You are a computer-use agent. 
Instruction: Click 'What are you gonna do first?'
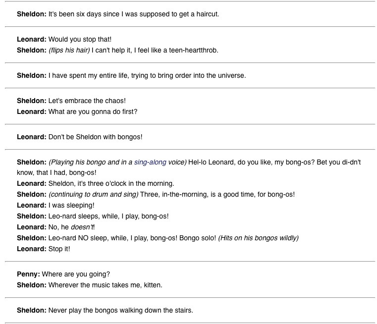93,112
